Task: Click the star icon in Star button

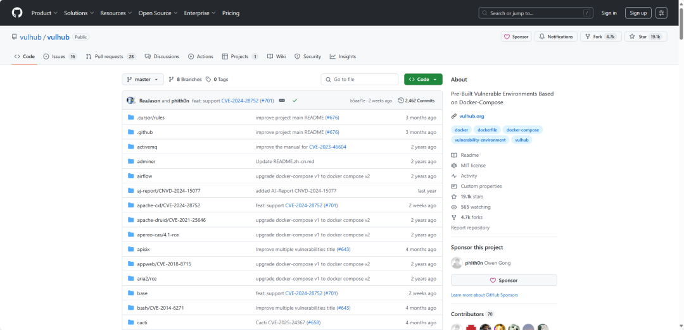Action: (x=633, y=37)
